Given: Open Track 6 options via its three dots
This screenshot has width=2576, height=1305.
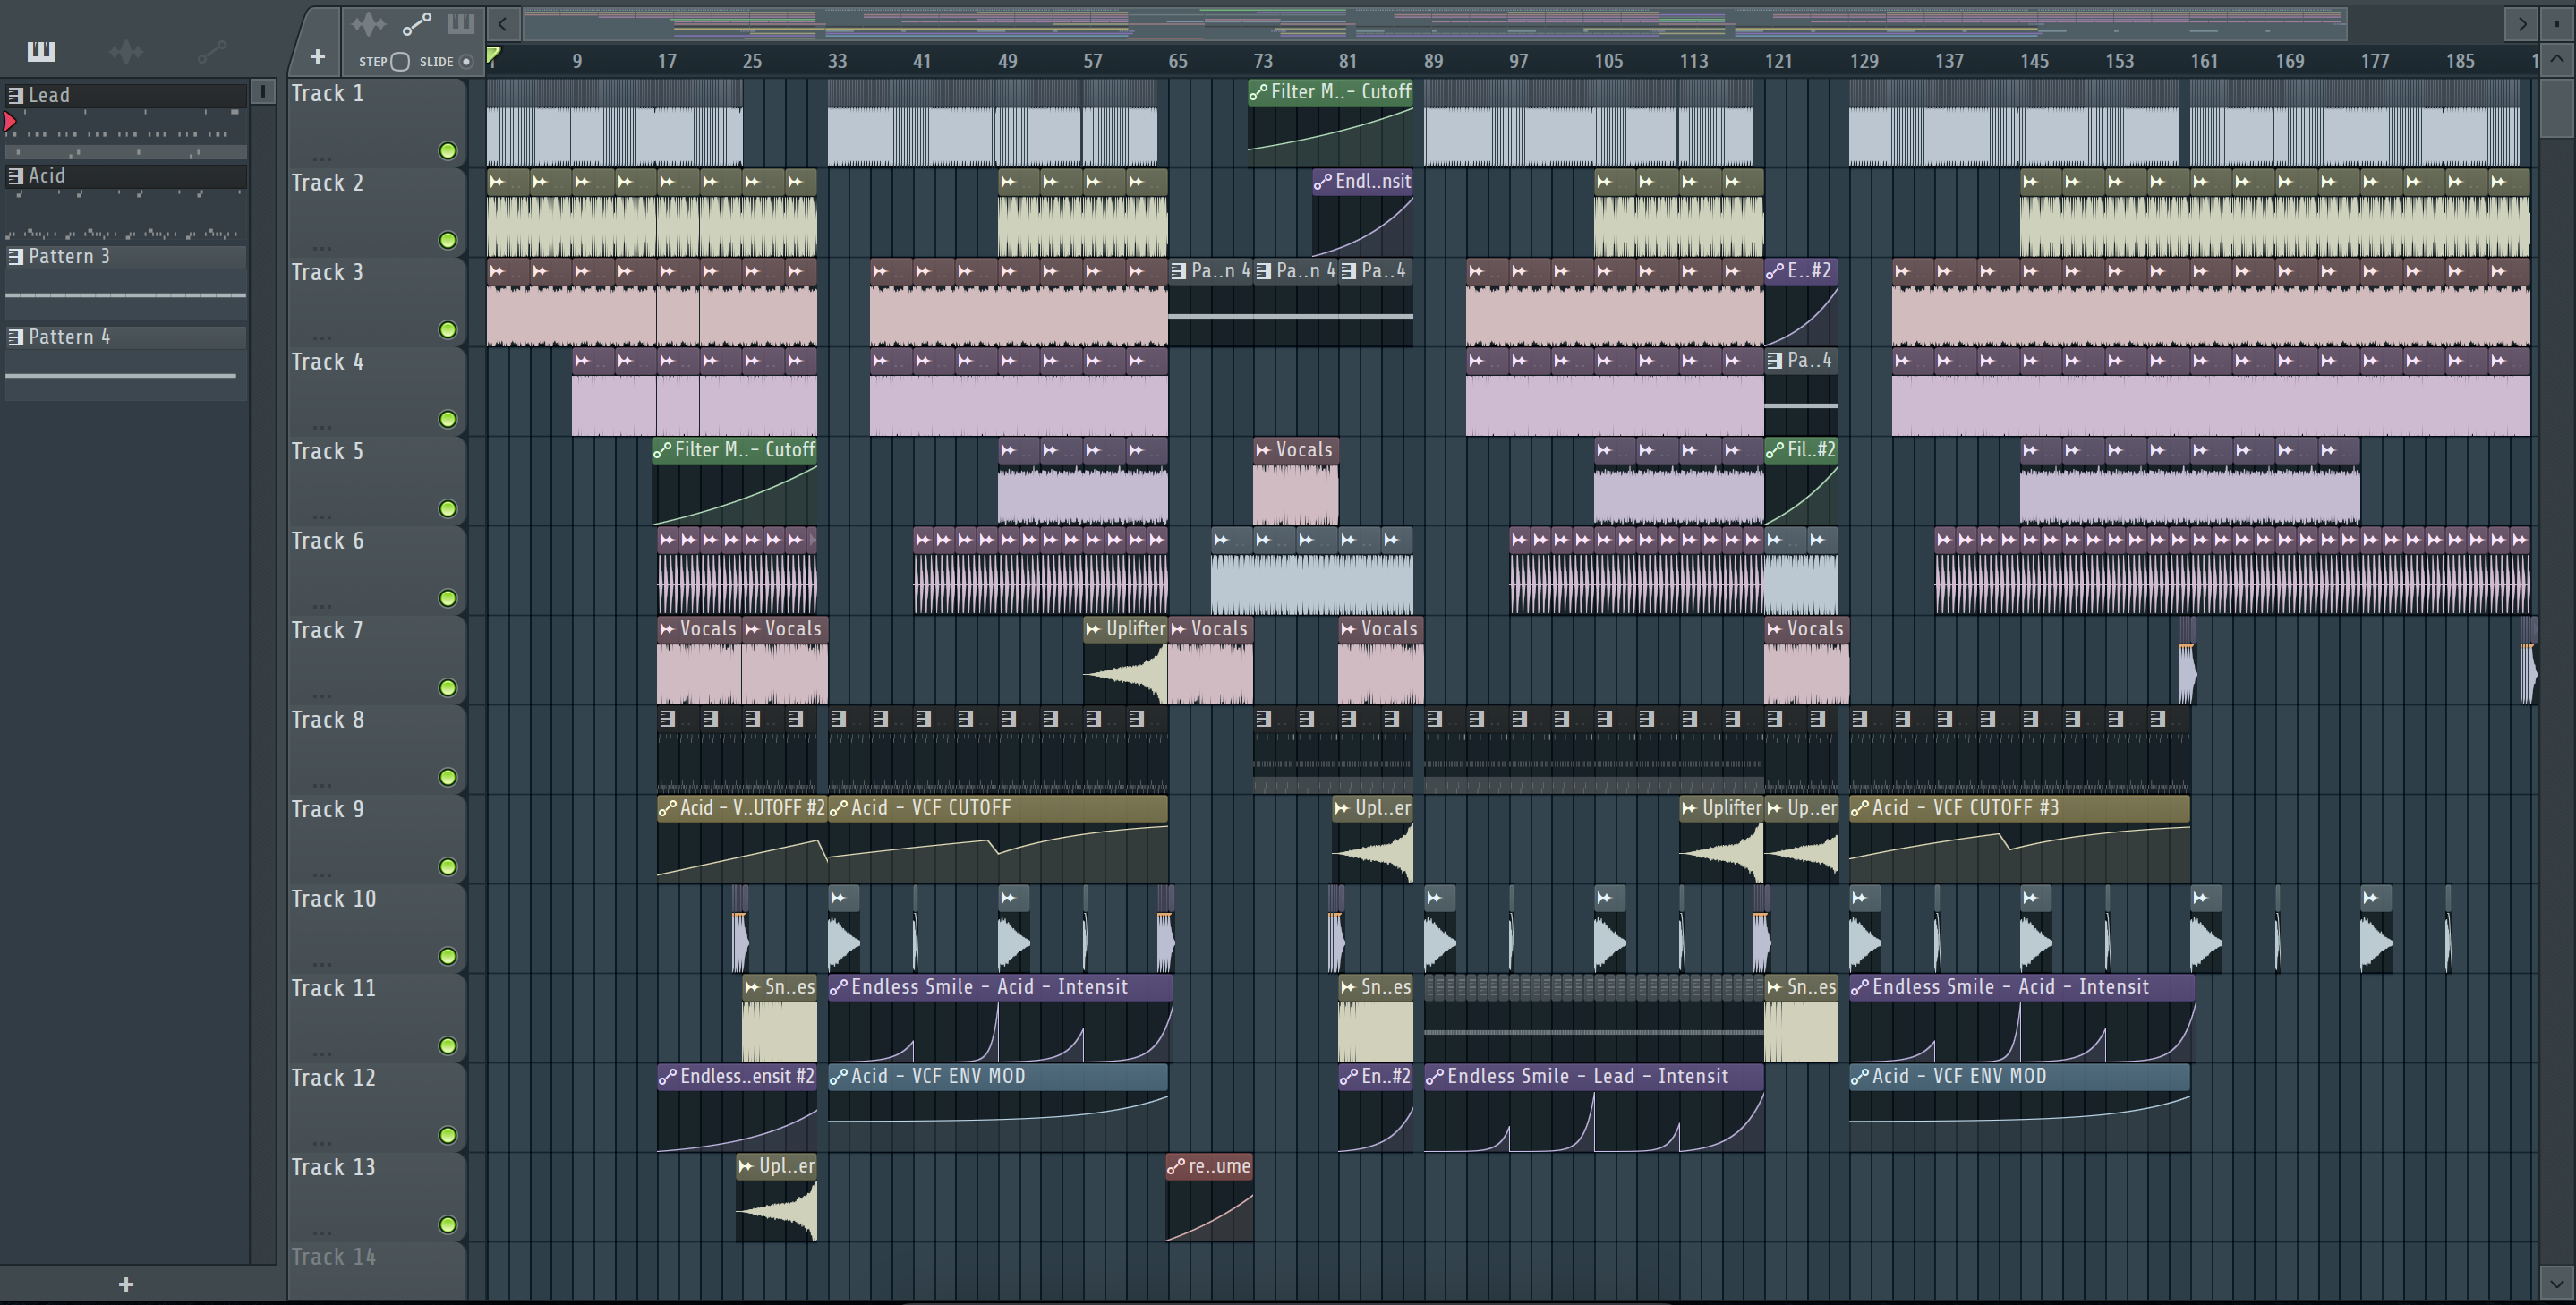Looking at the screenshot, I should tap(322, 605).
